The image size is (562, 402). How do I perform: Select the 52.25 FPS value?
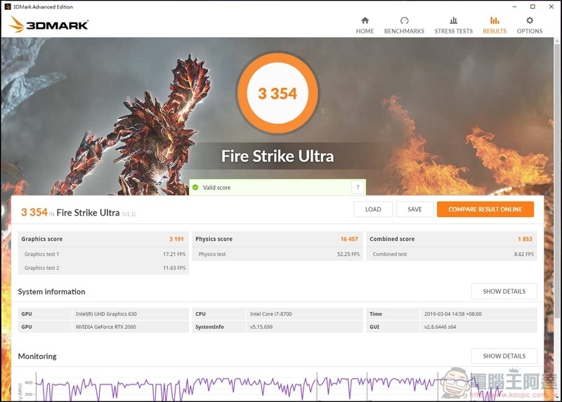[348, 254]
